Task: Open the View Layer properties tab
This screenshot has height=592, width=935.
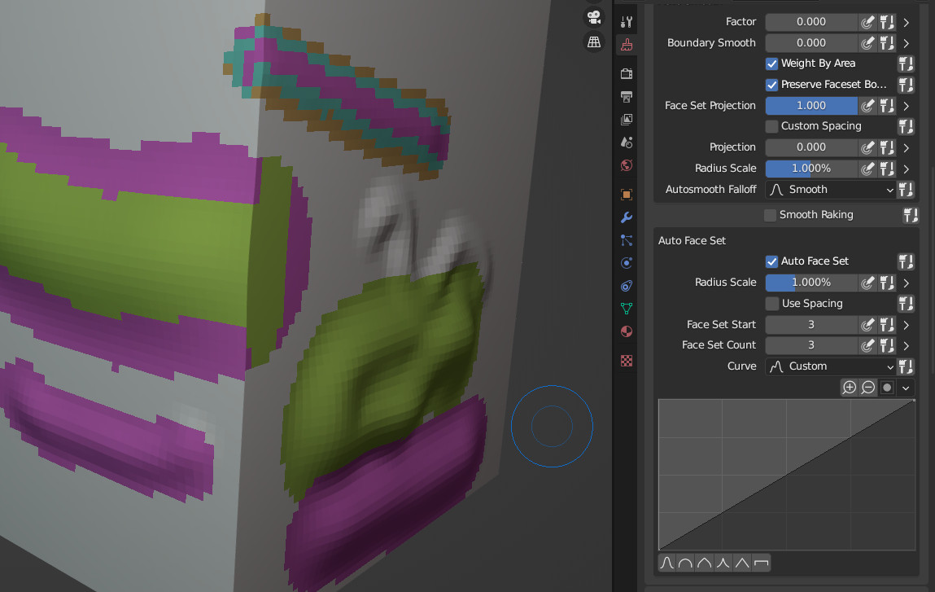Action: (x=626, y=120)
